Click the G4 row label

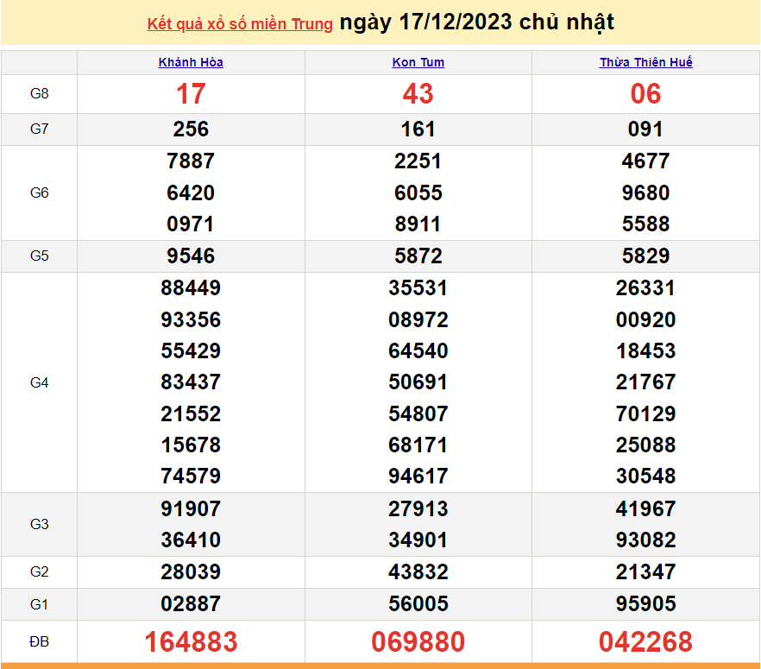(39, 382)
